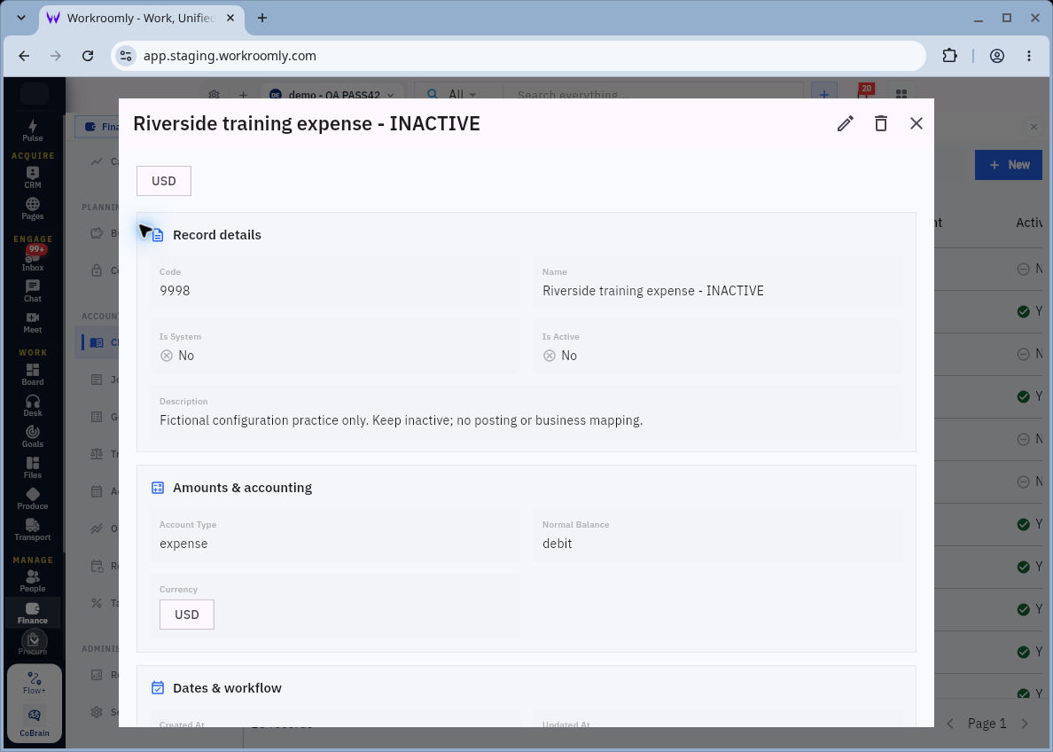Open the apps grid icon
Viewport: 1053px width, 752px height.
(901, 94)
